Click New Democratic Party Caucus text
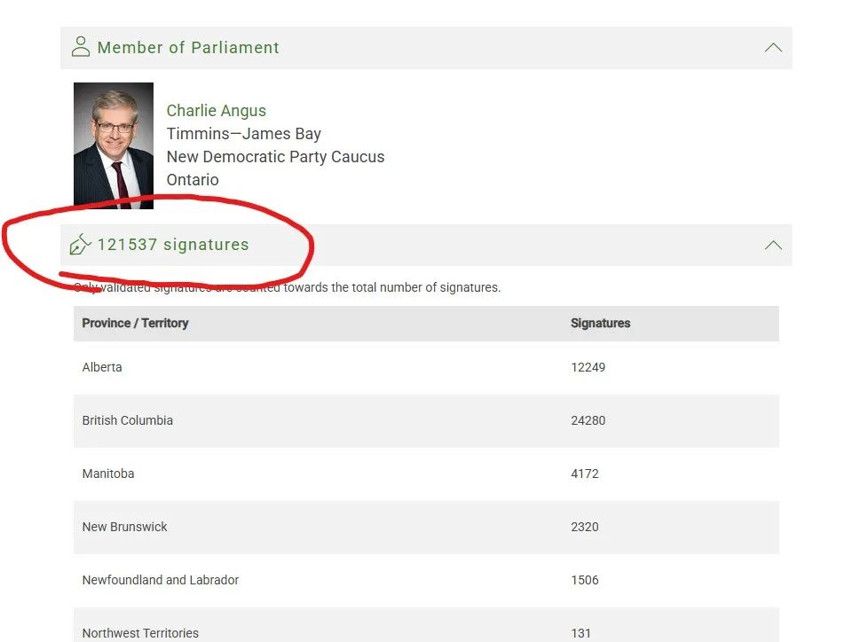 click(276, 157)
